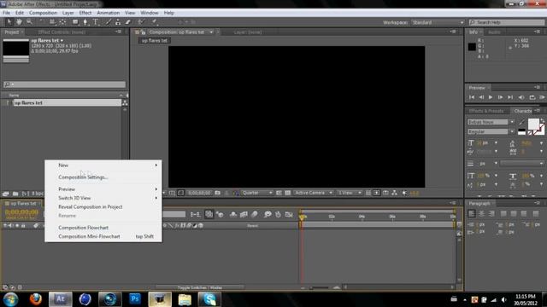The image size is (547, 307).
Task: Select the Selection arrow tool
Action: pos(9,22)
